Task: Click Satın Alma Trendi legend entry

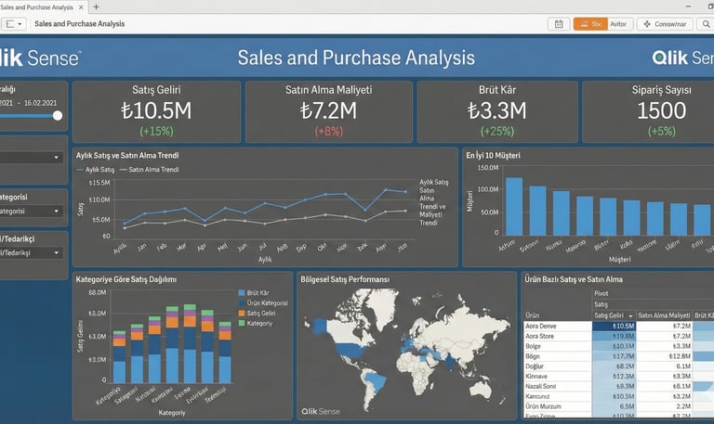Action: tap(149, 170)
